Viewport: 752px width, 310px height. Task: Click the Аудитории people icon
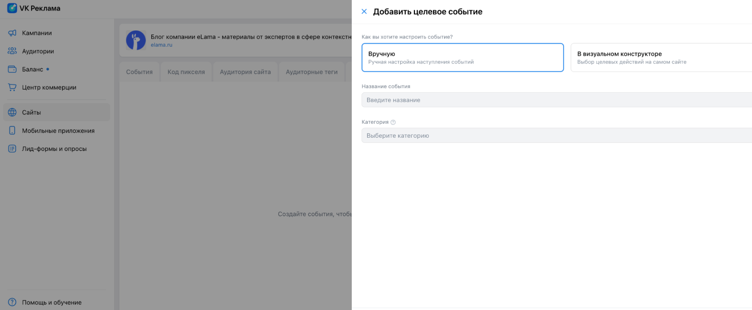(x=12, y=51)
